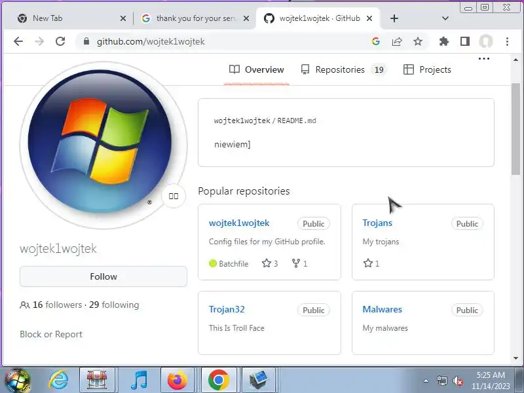Viewport: 524px width, 393px height.
Task: Bookmark this page with the star icon
Action: click(418, 41)
